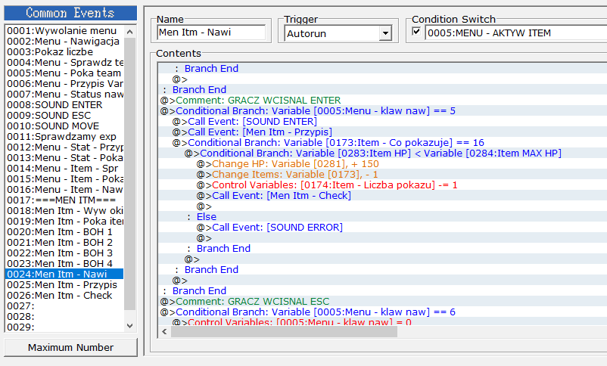Select event 0013:Menu - Stat - Poka
The image size is (607, 366).
(64, 157)
